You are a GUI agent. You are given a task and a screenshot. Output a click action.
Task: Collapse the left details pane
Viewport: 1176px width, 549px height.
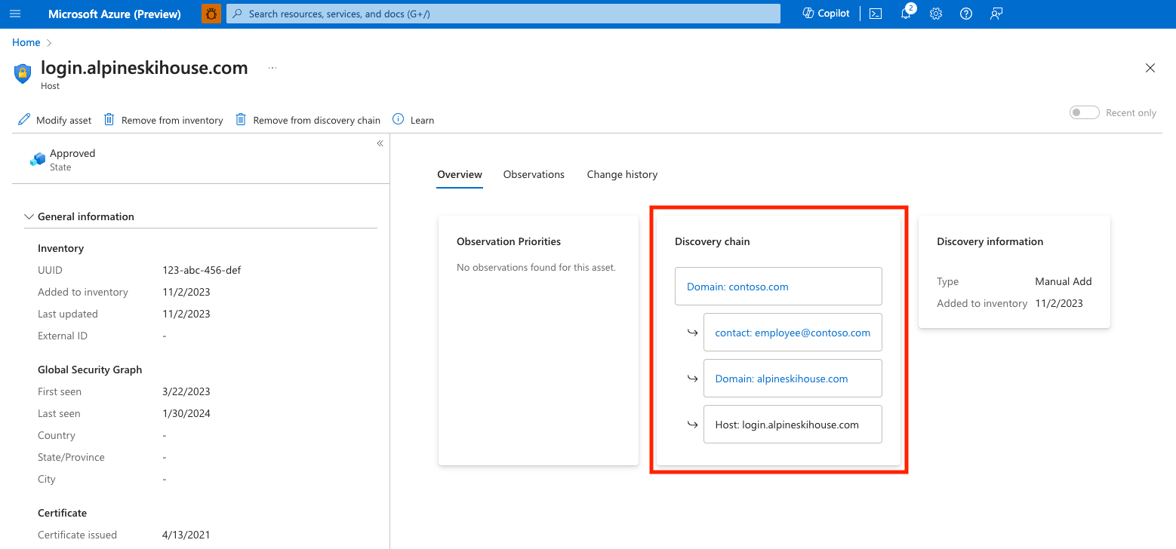coord(380,143)
